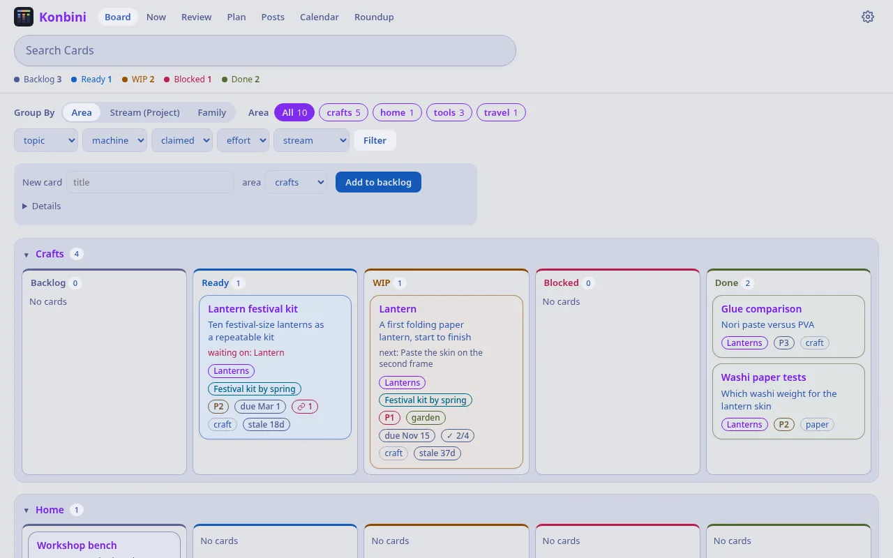Click the stale 37d tag on Lantern card
The image size is (893, 558).
437,453
